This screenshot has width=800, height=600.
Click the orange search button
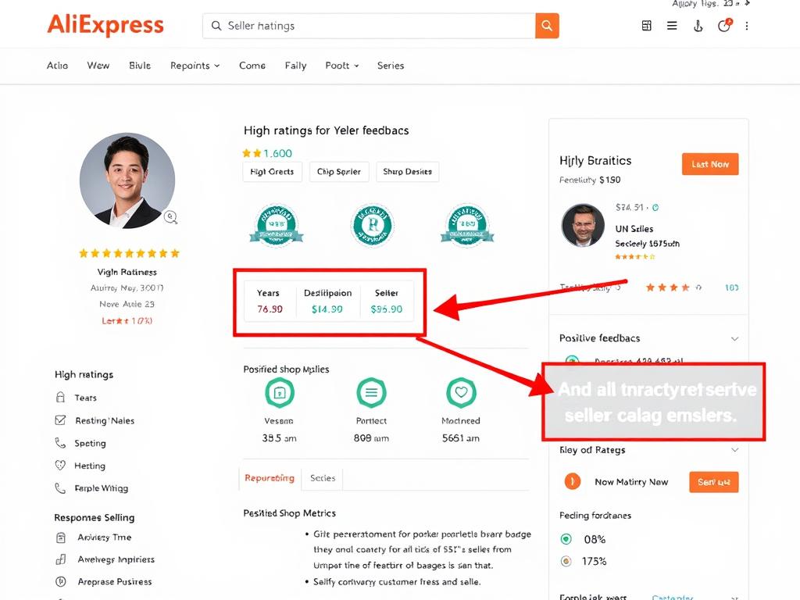coord(547,26)
